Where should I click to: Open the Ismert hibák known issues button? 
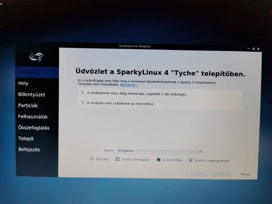tap(169, 160)
